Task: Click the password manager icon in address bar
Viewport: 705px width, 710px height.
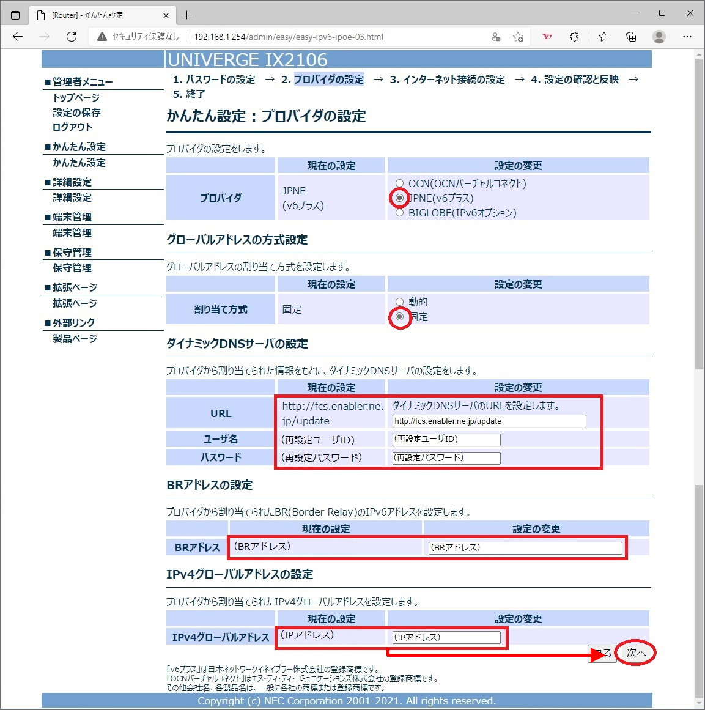Action: click(496, 37)
